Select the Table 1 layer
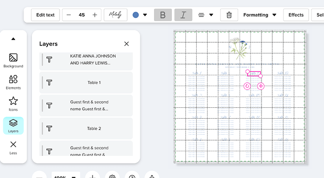 click(86, 82)
